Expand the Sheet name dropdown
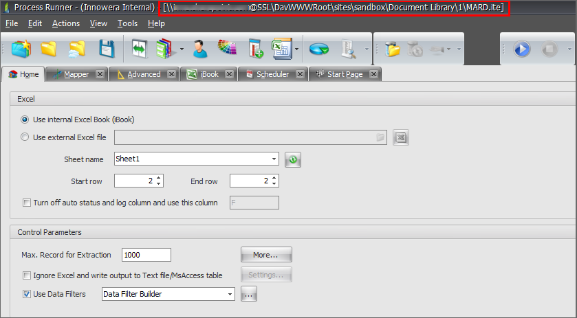The height and width of the screenshot is (318, 577). (274, 159)
